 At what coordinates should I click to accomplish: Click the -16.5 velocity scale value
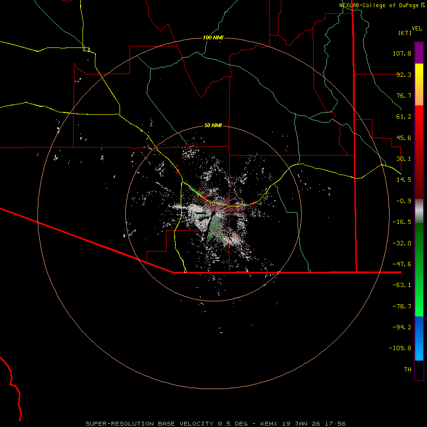[x=402, y=222]
